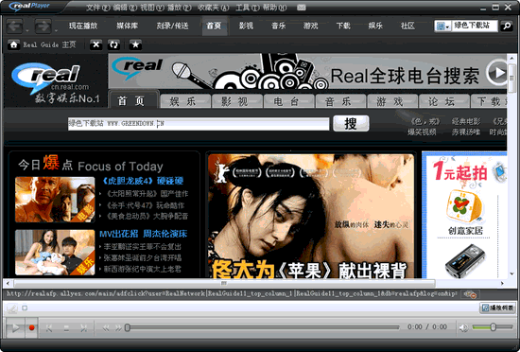Open the MV出花招 周杰伦演床 headline
The width and height of the screenshot is (520, 352).
tap(144, 234)
